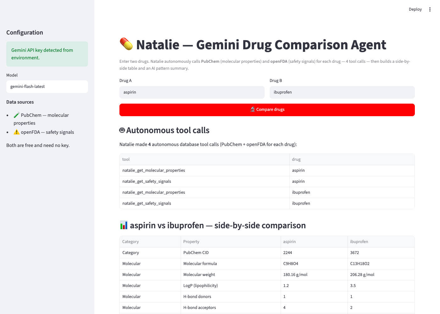Click the formula C9H8O4
The height and width of the screenshot is (314, 440).
[314, 264]
